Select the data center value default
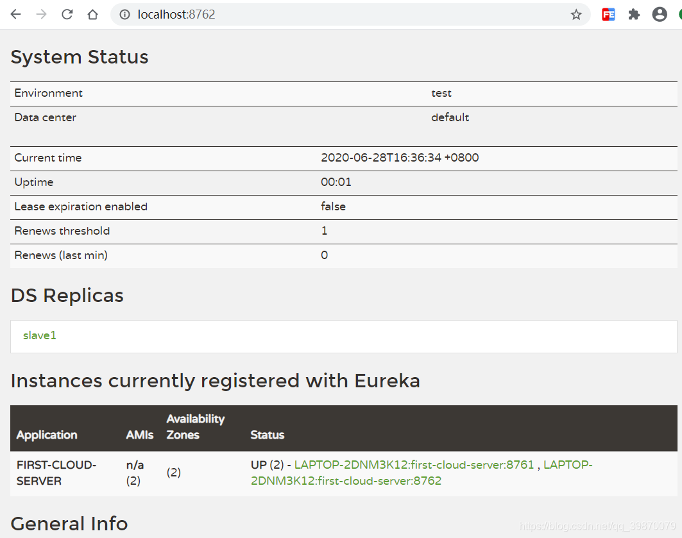The image size is (682, 538). point(450,117)
